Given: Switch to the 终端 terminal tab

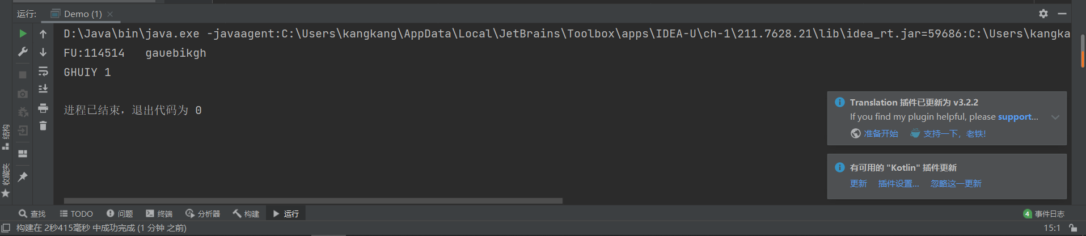Looking at the screenshot, I should tap(159, 214).
